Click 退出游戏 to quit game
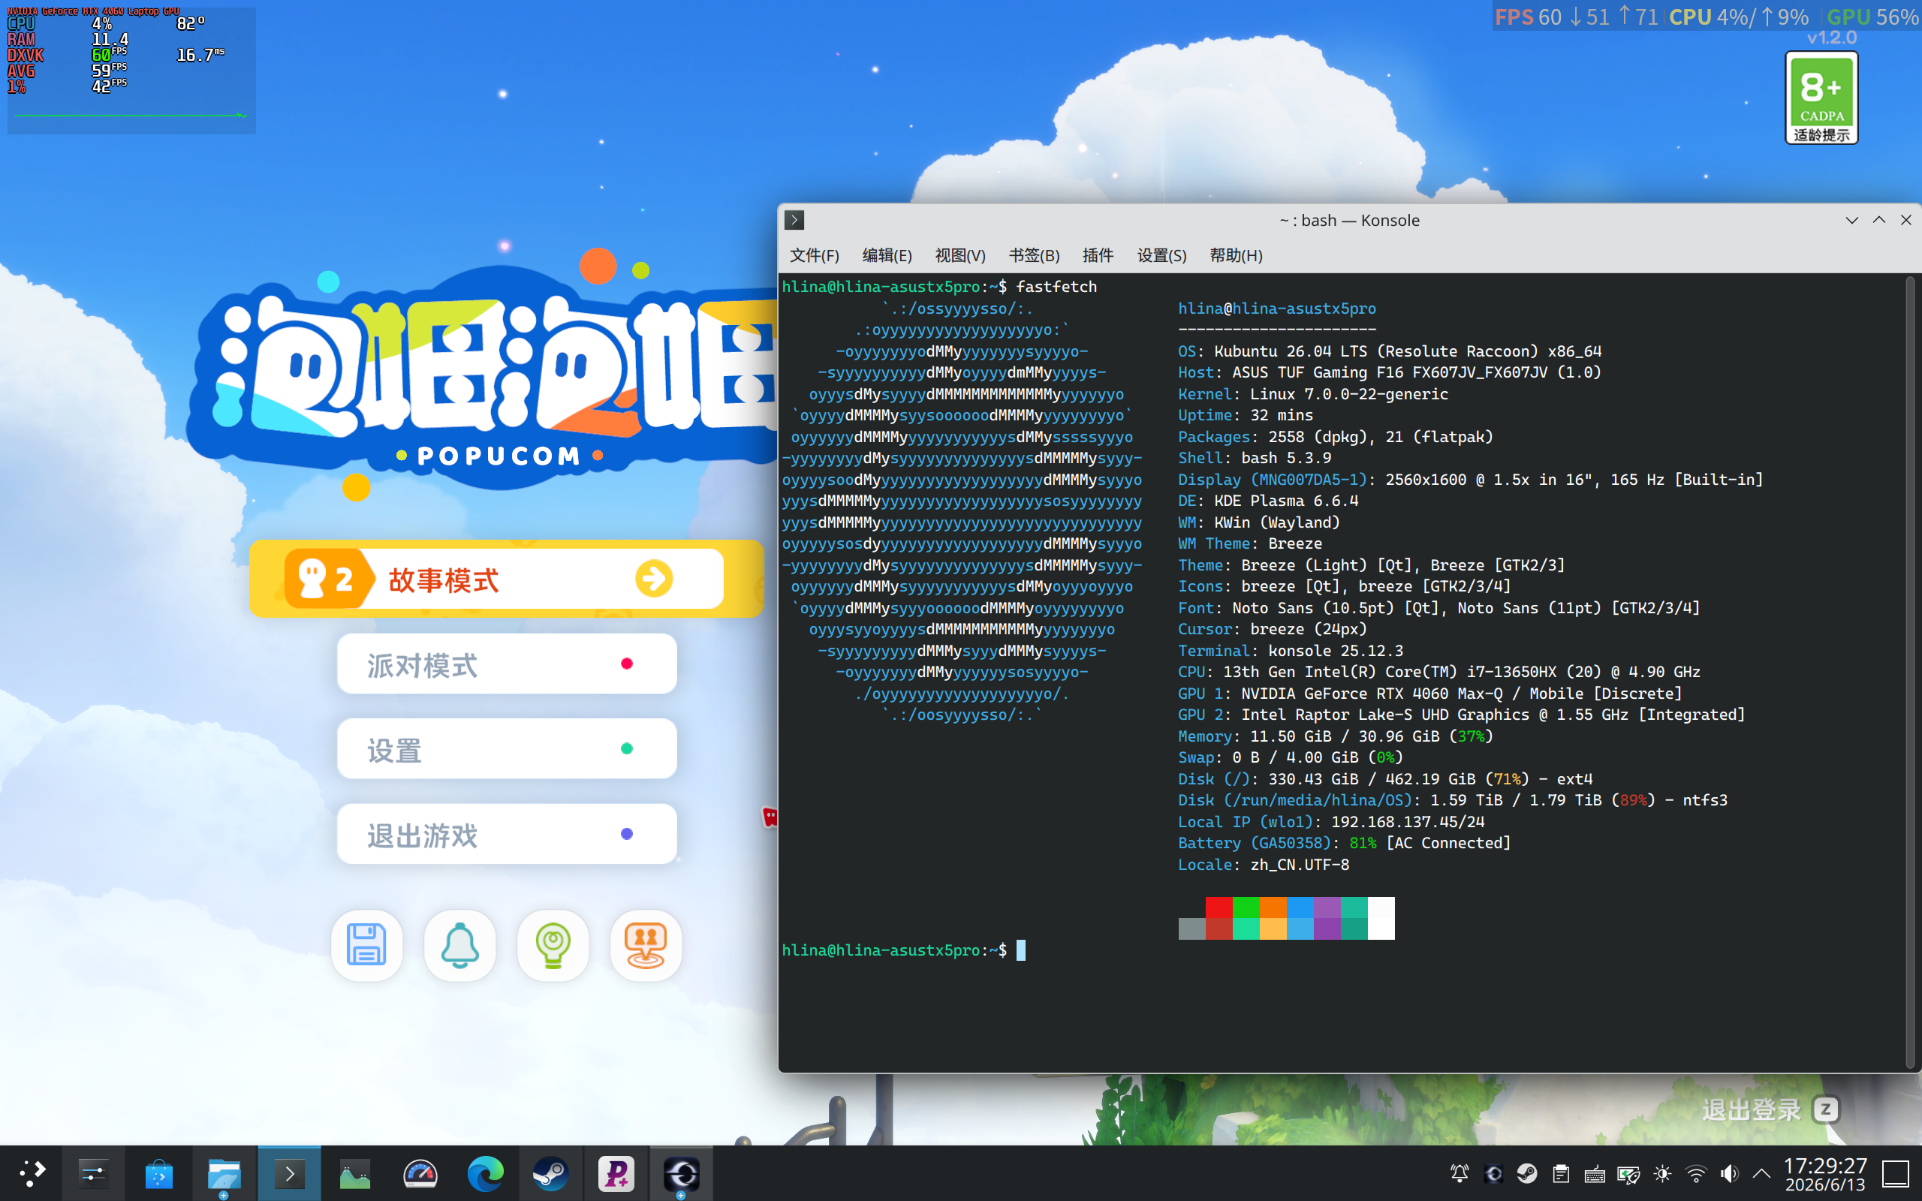The width and height of the screenshot is (1922, 1201). (x=507, y=834)
